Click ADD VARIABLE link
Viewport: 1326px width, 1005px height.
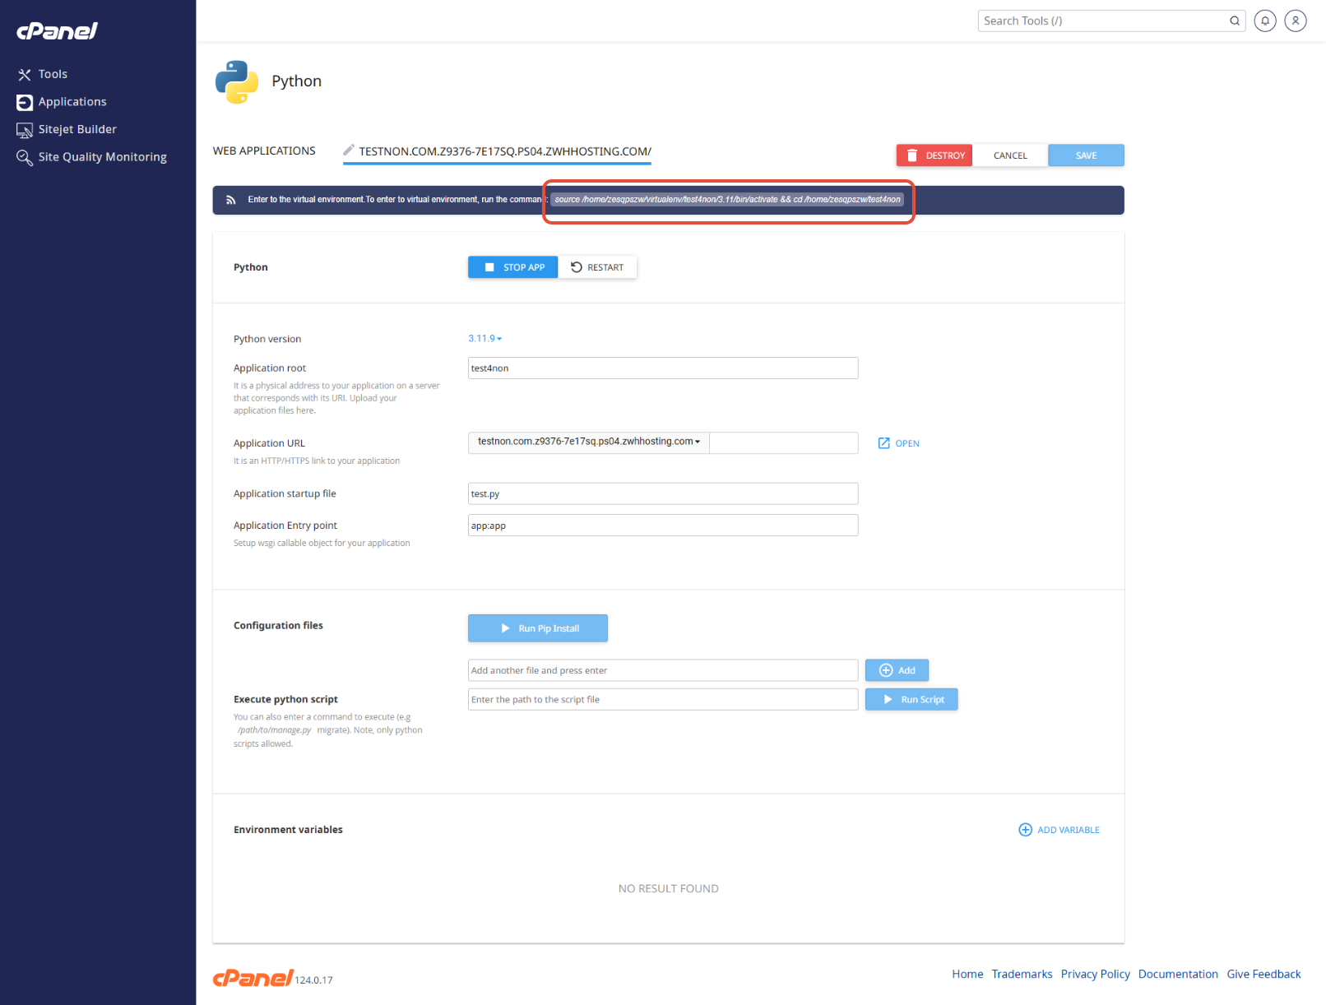click(x=1059, y=830)
